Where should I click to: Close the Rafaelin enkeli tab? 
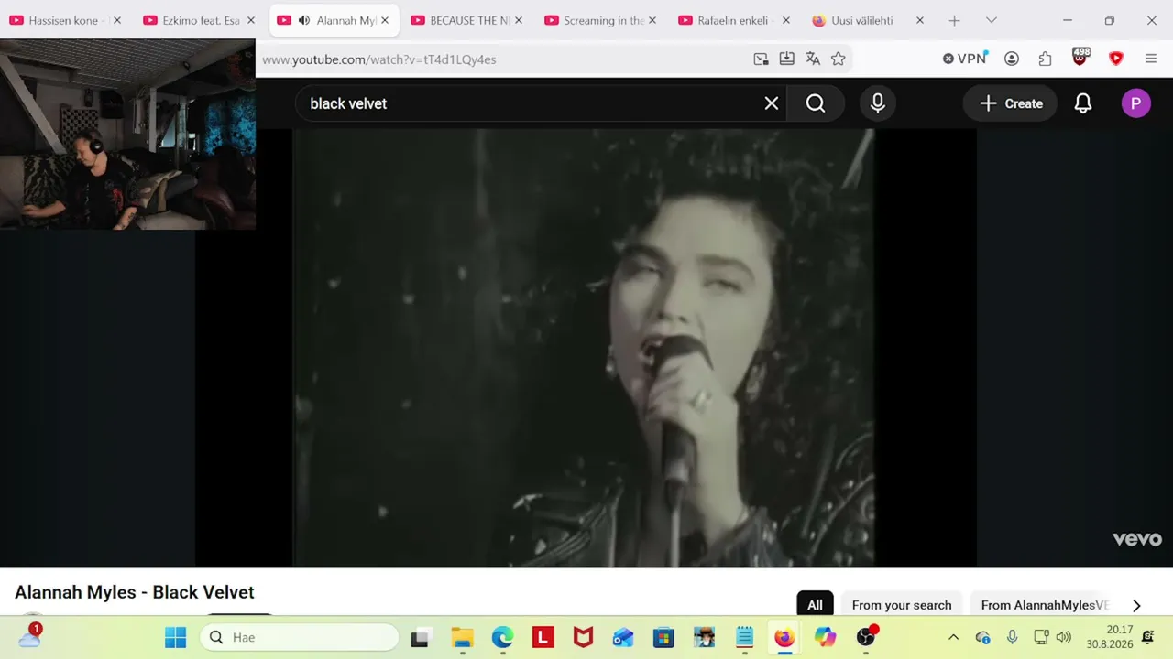point(785,20)
